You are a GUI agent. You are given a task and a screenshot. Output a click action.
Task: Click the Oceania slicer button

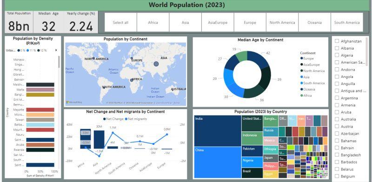(x=315, y=22)
